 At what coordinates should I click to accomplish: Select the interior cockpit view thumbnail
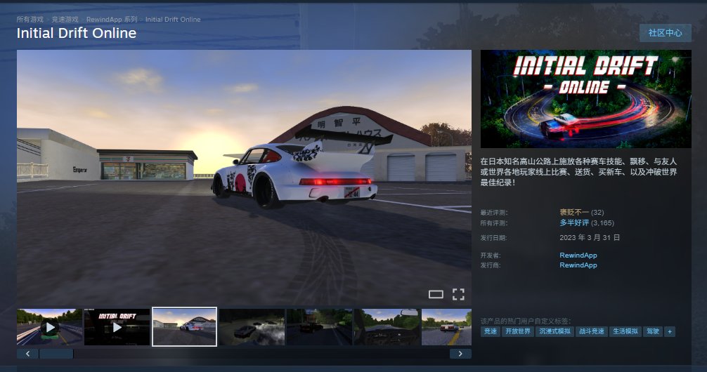385,326
